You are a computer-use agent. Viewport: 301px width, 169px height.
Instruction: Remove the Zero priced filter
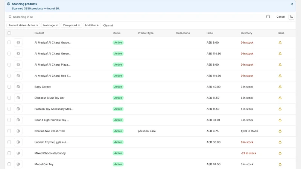coord(79,25)
